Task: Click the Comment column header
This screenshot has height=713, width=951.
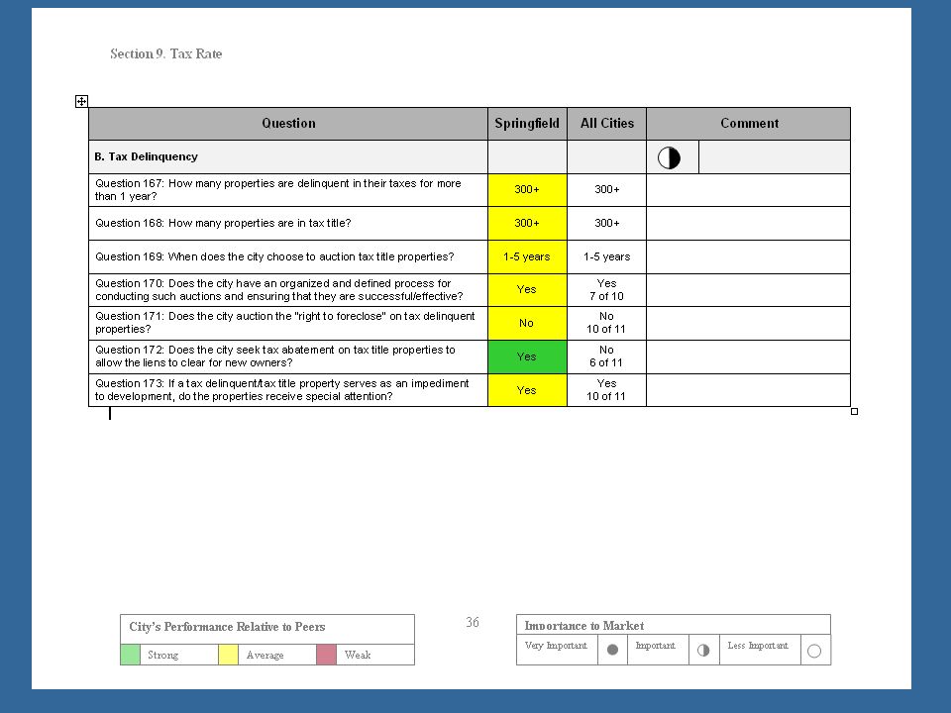Action: pos(749,124)
